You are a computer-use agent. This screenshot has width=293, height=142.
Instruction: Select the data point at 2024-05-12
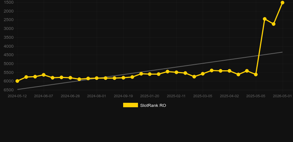click(x=17, y=81)
